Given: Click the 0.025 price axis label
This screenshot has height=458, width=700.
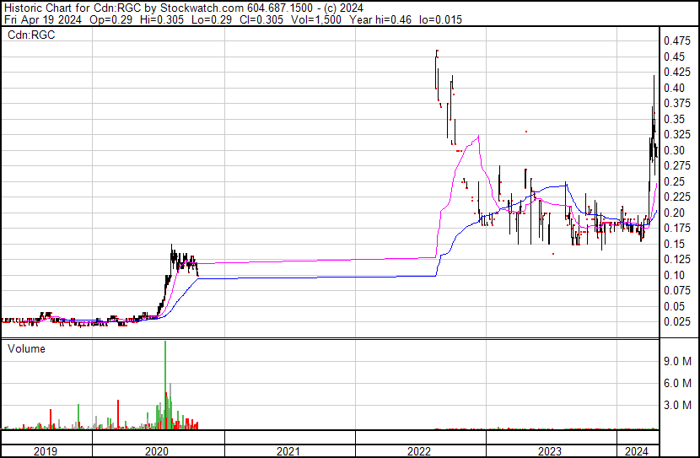Looking at the screenshot, I should tap(677, 322).
